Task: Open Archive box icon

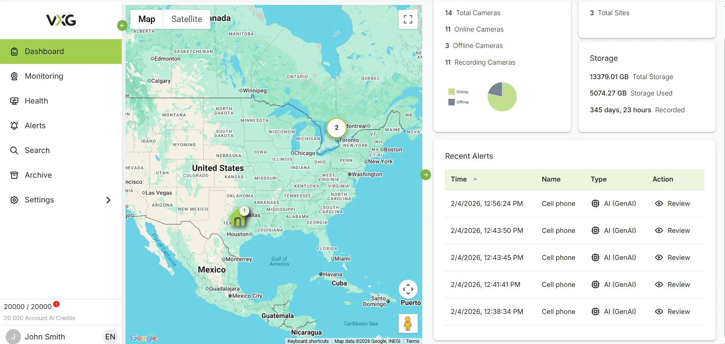Action: [14, 175]
